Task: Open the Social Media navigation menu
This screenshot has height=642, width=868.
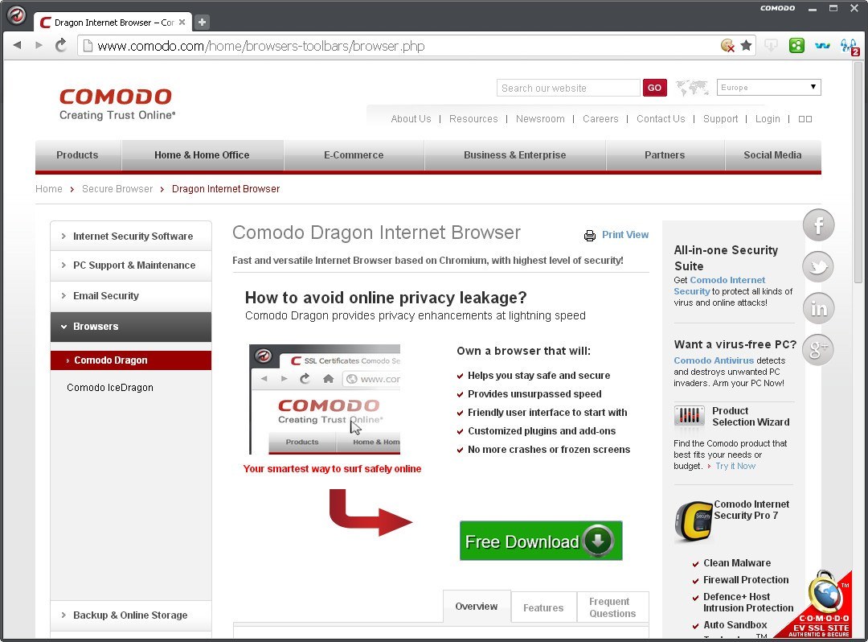Action: [773, 155]
